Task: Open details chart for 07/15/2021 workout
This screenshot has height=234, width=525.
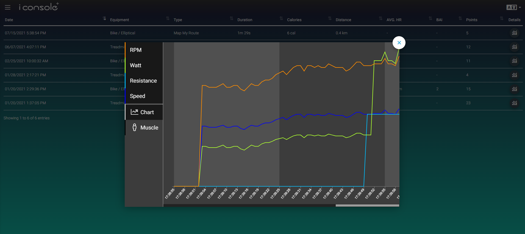Action: coord(514,33)
